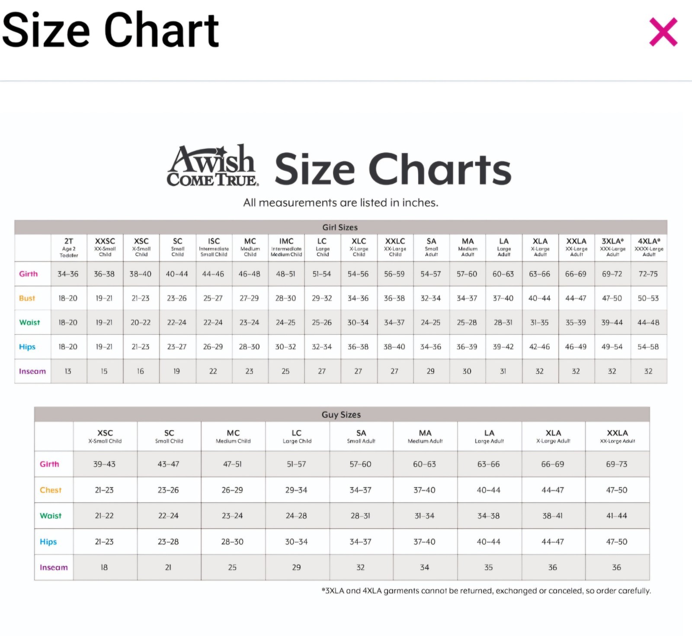Screen dimensions: 692x636
Task: Click the 2T Toddler column header
Action: (x=69, y=247)
